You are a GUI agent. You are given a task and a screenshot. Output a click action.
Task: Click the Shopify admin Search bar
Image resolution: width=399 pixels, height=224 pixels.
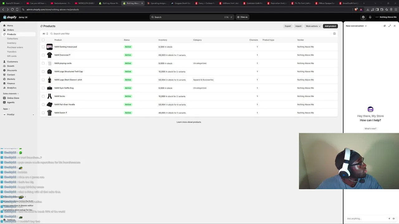(x=192, y=17)
